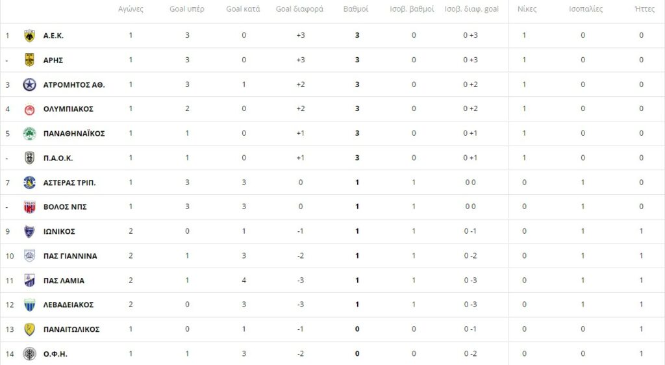The image size is (665, 365).
Task: Open the ΛΕΒΑΔΕΙΑΚΟΣ team name link
Action: 68,305
